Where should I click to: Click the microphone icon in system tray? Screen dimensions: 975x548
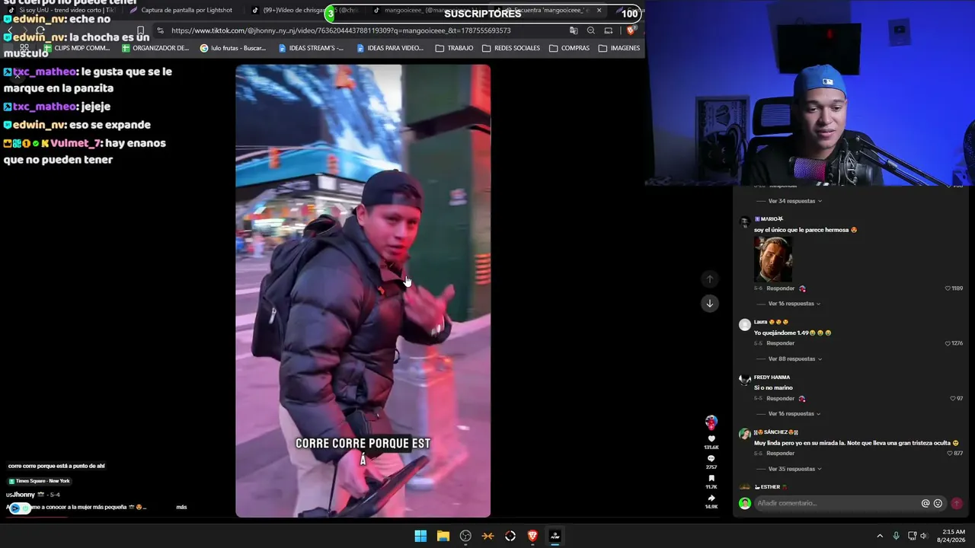coord(896,536)
